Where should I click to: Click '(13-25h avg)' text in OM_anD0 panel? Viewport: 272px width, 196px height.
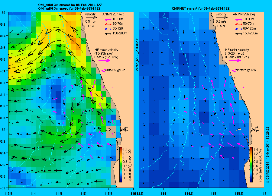(104, 53)
